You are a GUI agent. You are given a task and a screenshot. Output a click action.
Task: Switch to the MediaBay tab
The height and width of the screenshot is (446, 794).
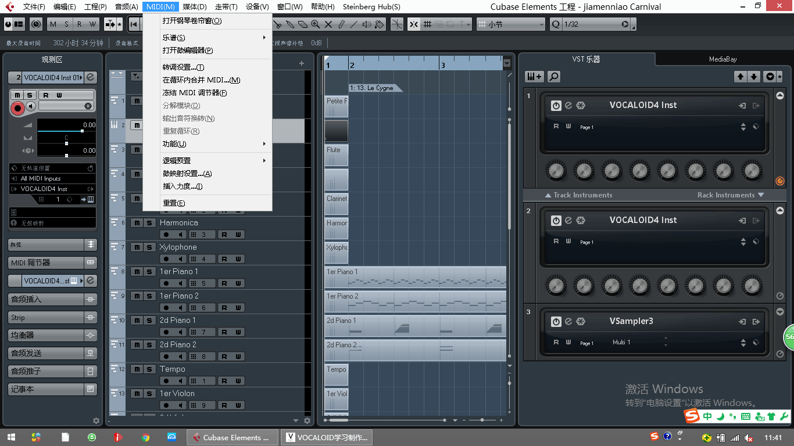click(723, 59)
